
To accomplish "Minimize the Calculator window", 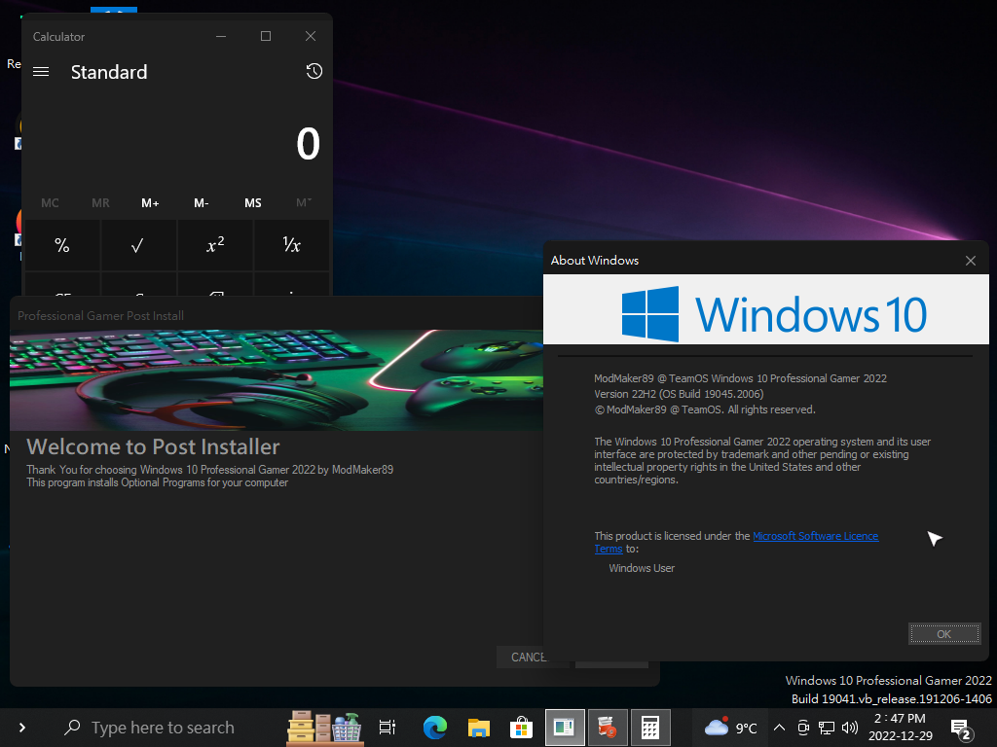I will [x=221, y=36].
